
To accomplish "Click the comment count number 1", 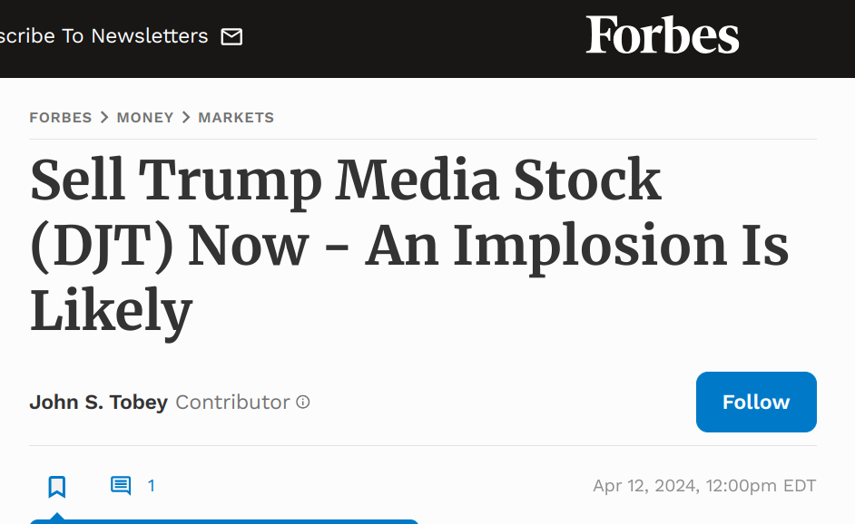I will [151, 486].
